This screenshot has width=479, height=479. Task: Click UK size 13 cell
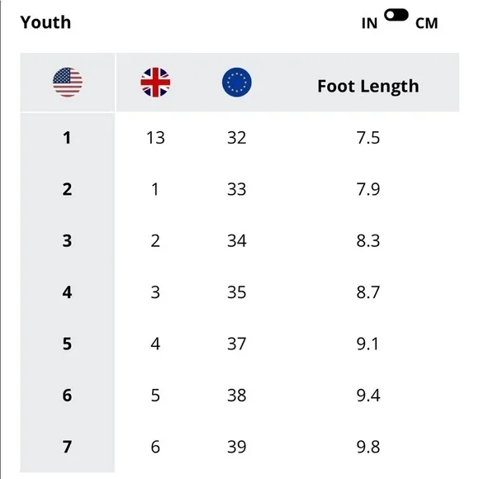click(x=155, y=138)
